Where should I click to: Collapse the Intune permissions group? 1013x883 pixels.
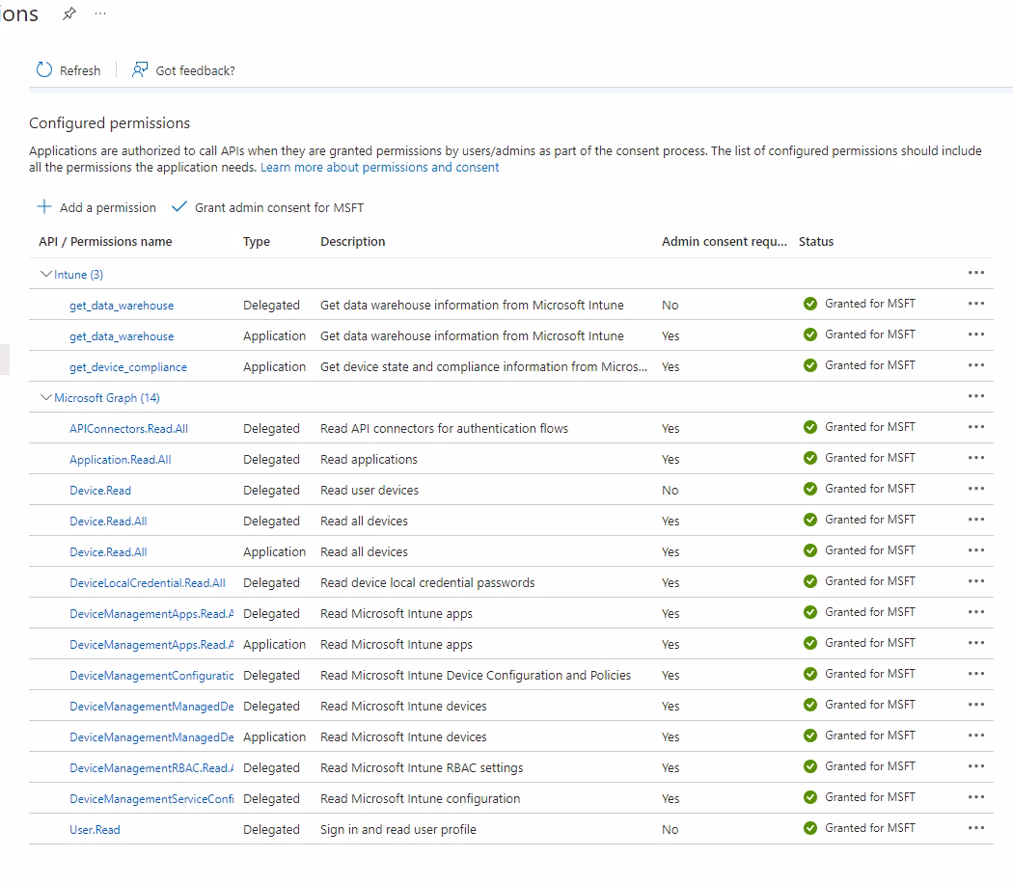pos(46,274)
